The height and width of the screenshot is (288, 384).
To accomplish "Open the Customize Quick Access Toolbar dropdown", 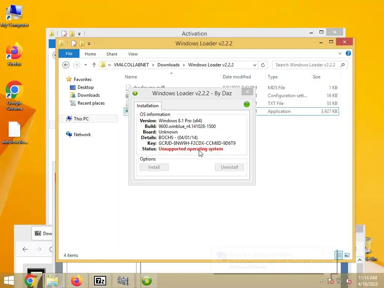I will tap(89, 44).
